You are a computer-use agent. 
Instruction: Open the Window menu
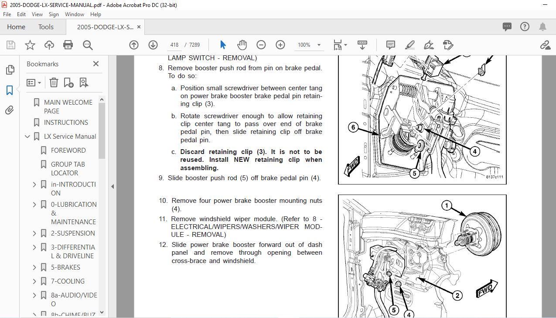pos(75,14)
